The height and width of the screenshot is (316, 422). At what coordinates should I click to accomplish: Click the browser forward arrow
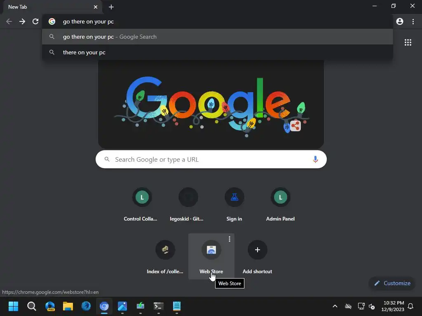click(x=22, y=21)
